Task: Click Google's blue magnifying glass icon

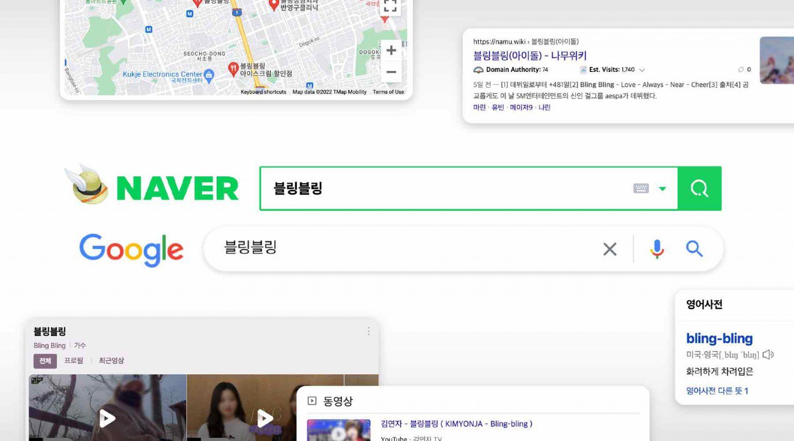Action: click(x=694, y=249)
